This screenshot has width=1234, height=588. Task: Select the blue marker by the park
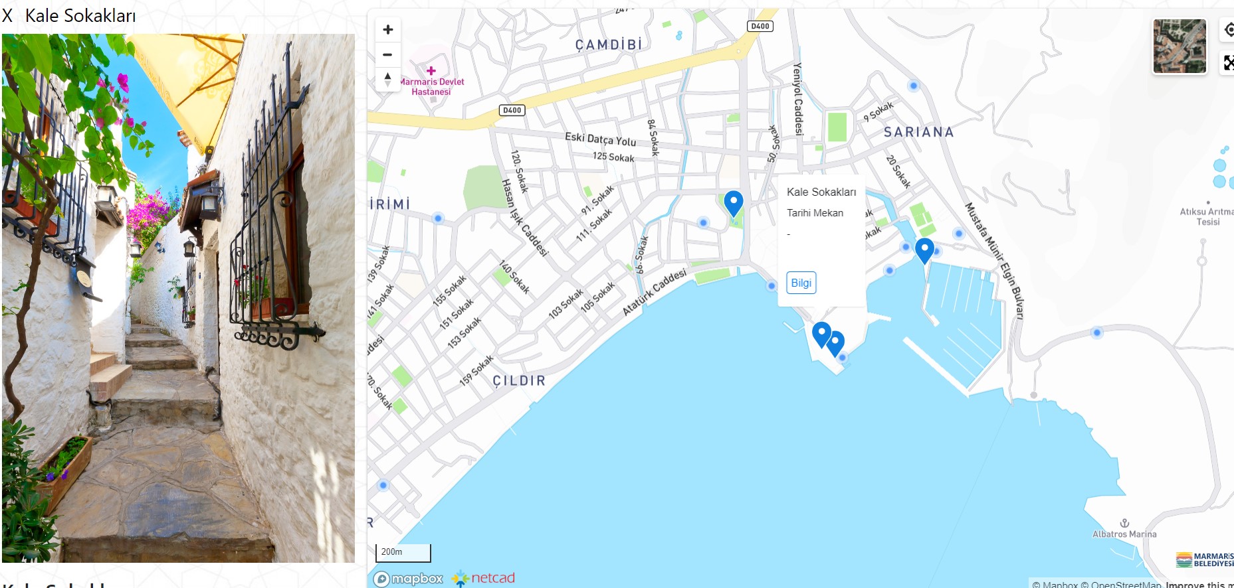click(x=733, y=204)
